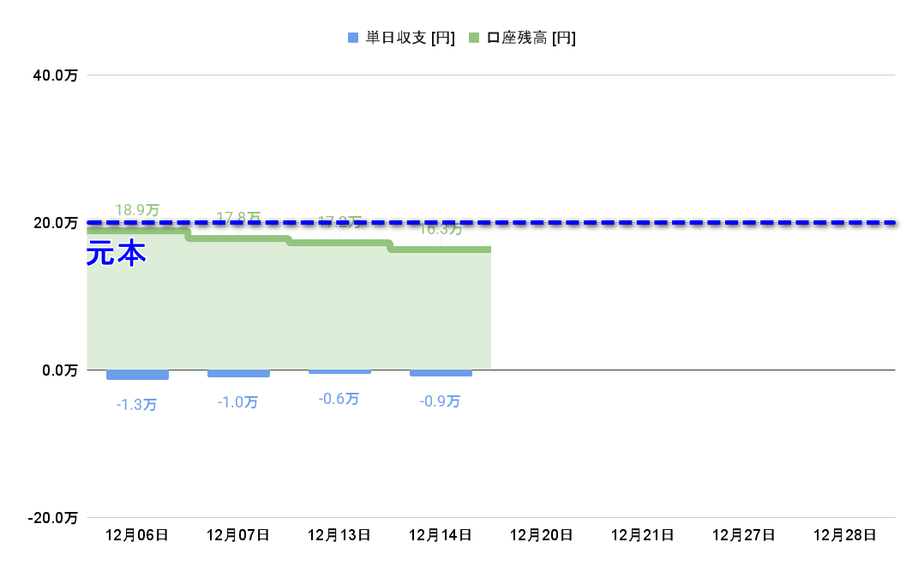Click the -20.0万 y-axis label
The height and width of the screenshot is (572, 924).
click(x=52, y=518)
